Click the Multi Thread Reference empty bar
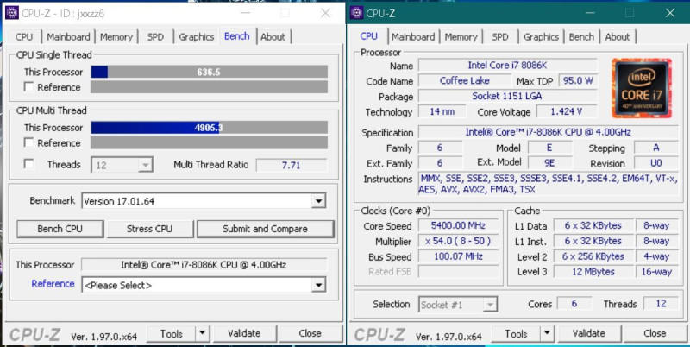The image size is (690, 347). [209, 142]
